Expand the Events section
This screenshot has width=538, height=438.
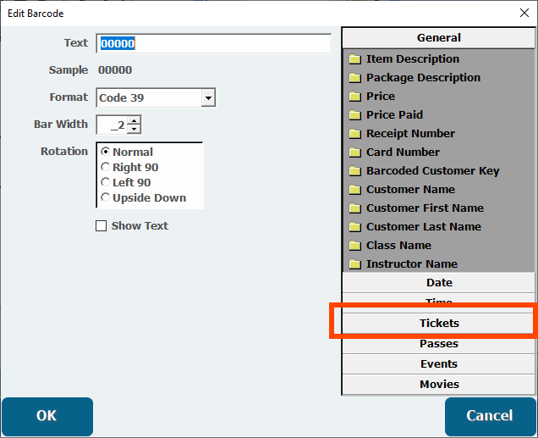[438, 363]
